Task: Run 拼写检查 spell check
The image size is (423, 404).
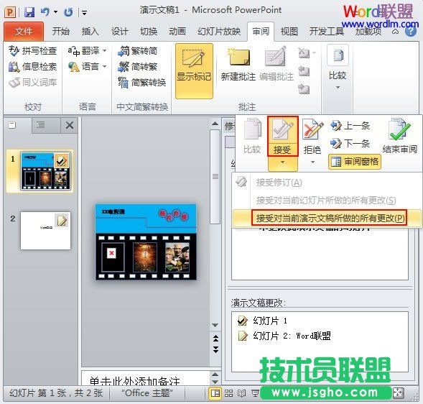Action: tap(32, 51)
